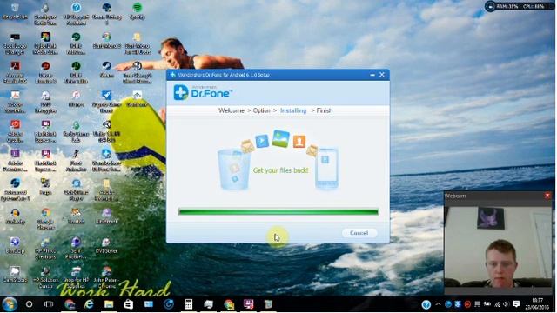This screenshot has width=557, height=313.
Task: Click the recycle bin illustration in installer
Action: tap(233, 170)
